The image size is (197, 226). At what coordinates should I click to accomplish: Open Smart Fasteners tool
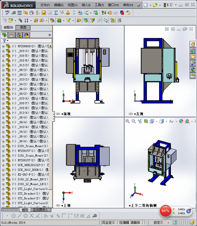point(36,21)
